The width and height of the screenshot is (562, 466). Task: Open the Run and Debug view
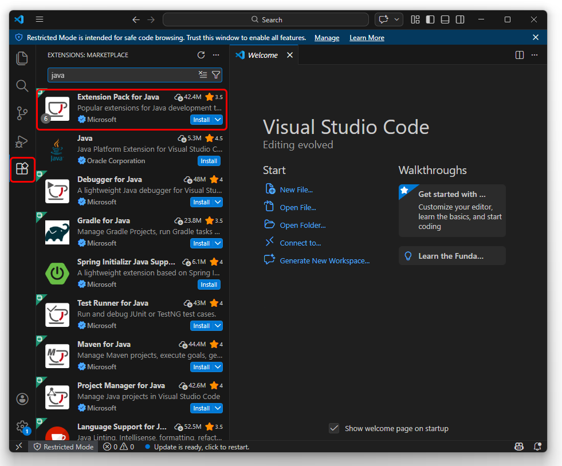click(x=22, y=141)
